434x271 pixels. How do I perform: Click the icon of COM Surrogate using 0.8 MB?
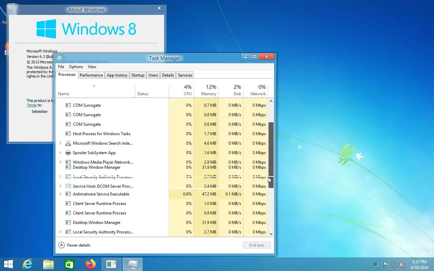pyautogui.click(x=68, y=115)
